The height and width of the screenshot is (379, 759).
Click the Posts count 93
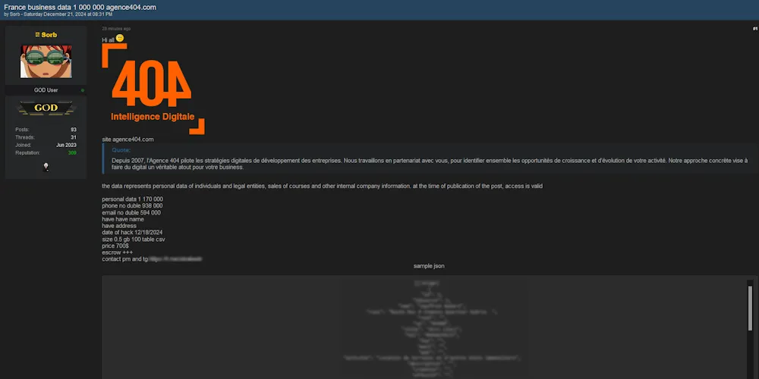coord(73,130)
